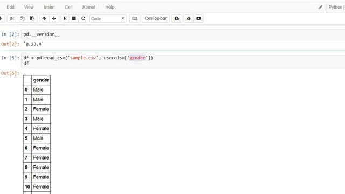345x194 pixels.
Task: Move selected cell down arrow
Action: click(x=54, y=18)
